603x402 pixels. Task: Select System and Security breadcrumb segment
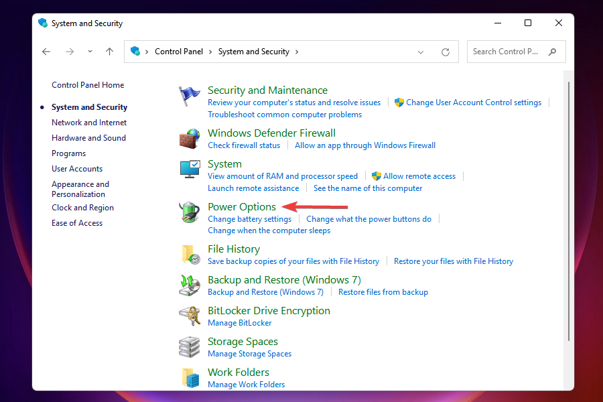point(254,52)
